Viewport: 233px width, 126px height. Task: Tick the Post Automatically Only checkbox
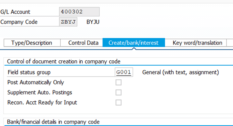118,82
